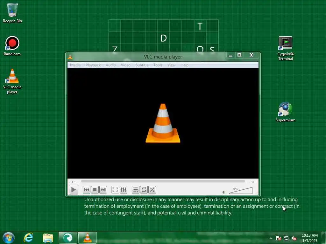
Task: Click VLC cone icon in title bar
Action: pos(70,57)
